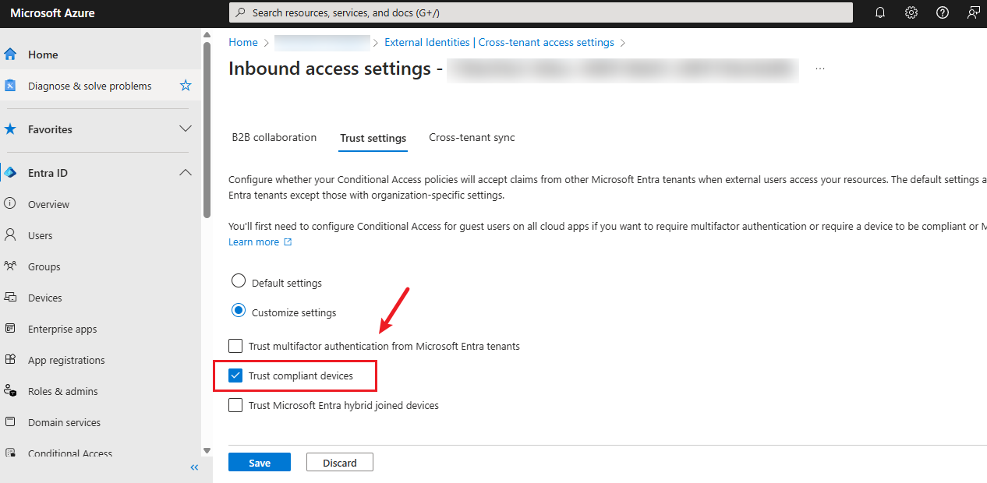Click the Diagnose & solve problems icon
The width and height of the screenshot is (987, 483).
(10, 86)
